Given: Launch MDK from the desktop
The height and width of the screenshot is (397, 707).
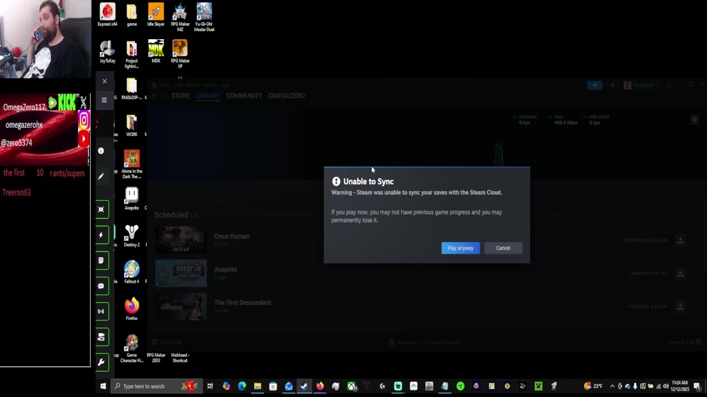Looking at the screenshot, I should [156, 52].
